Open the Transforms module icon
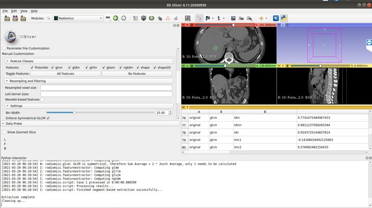The width and height of the screenshot is (372, 208). pyautogui.click(x=160, y=18)
